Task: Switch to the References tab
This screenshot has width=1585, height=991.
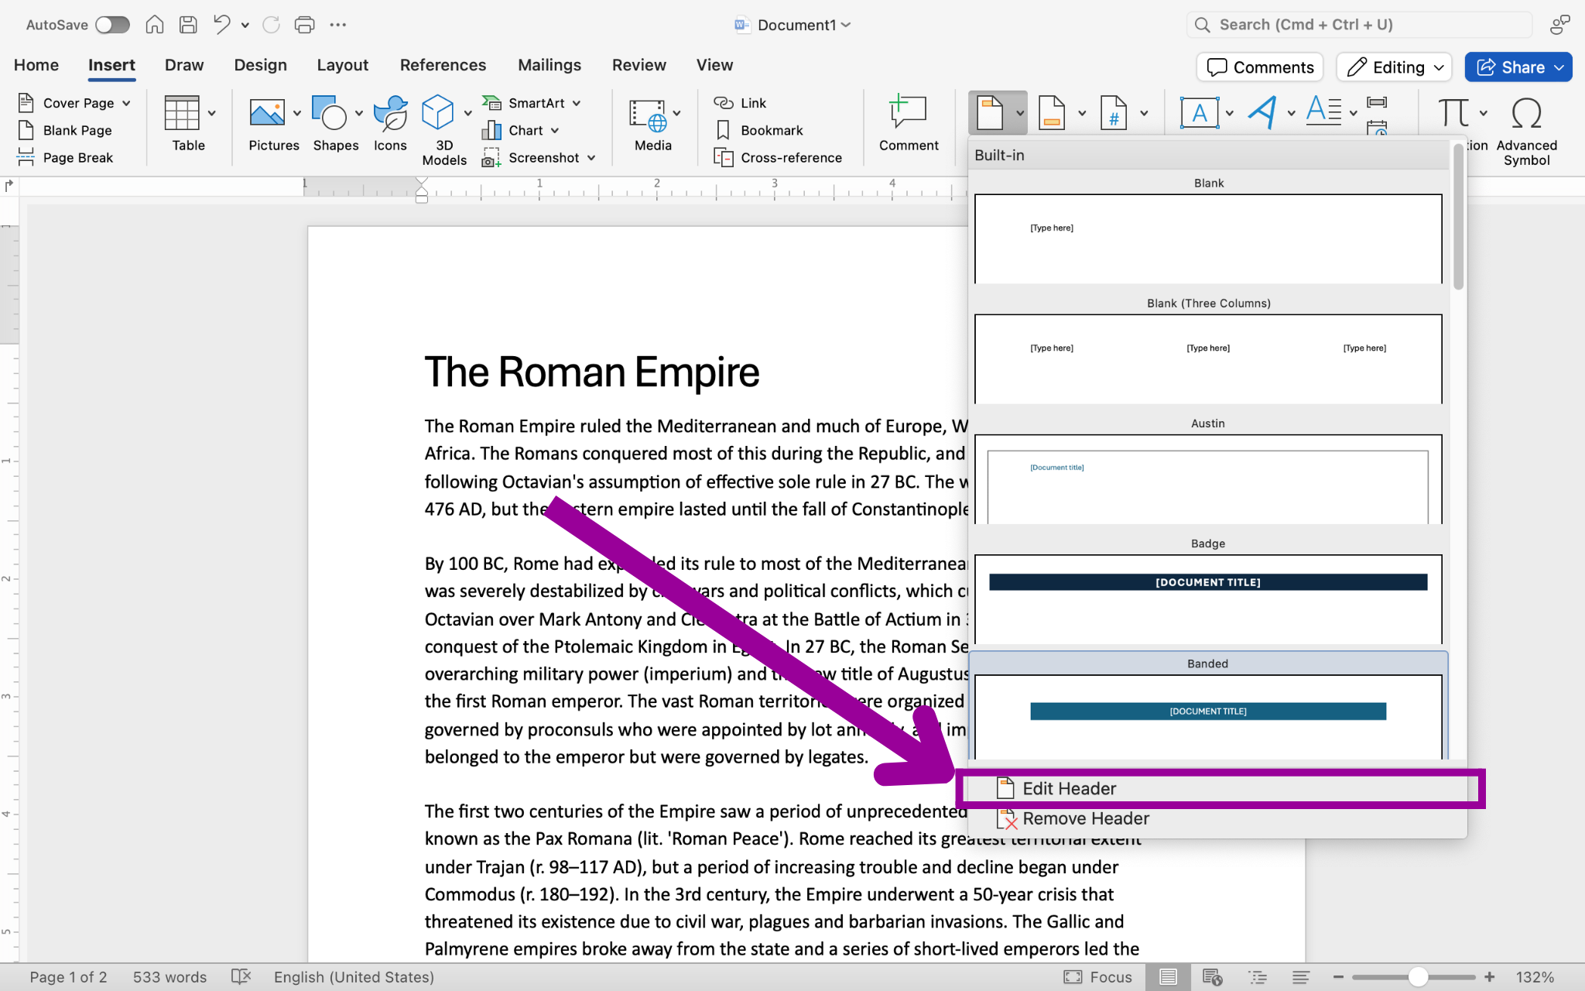Action: click(x=443, y=65)
